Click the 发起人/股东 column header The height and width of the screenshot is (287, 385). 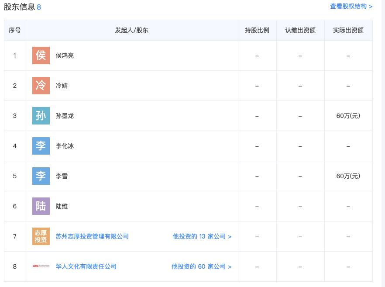click(x=132, y=30)
